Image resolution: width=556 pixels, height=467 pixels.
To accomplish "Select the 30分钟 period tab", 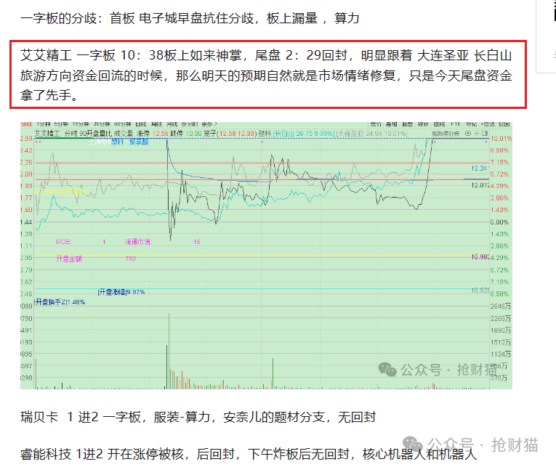I will click(x=102, y=124).
